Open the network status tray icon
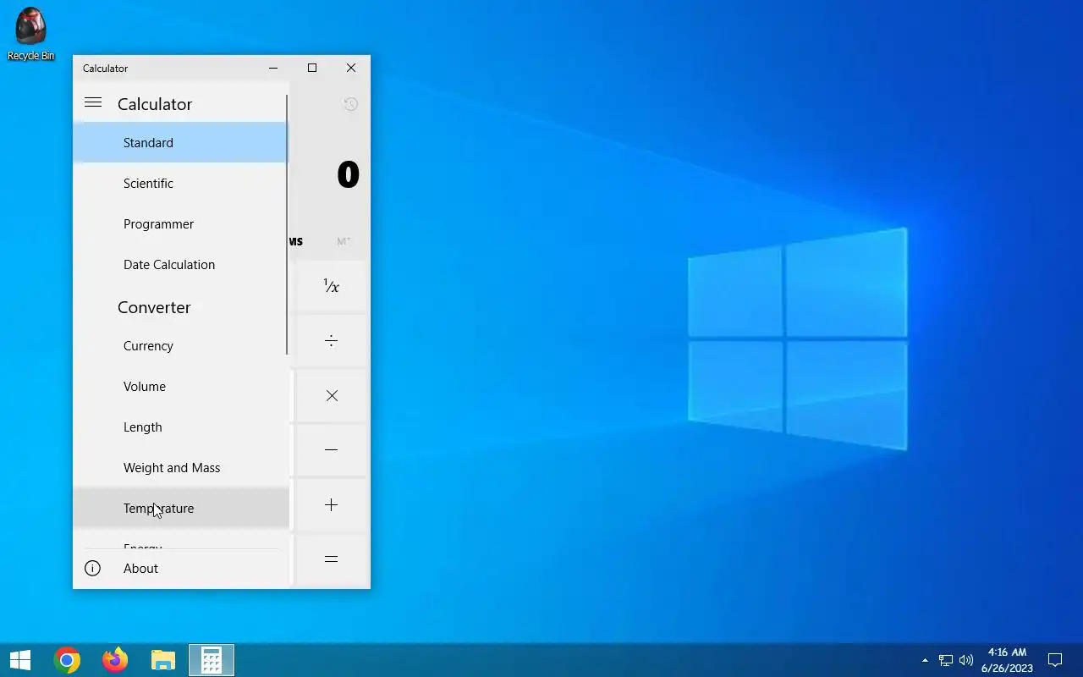Viewport: 1083px width, 677px height. tap(946, 660)
